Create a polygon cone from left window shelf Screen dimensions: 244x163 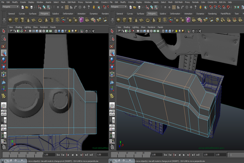coord(28,20)
